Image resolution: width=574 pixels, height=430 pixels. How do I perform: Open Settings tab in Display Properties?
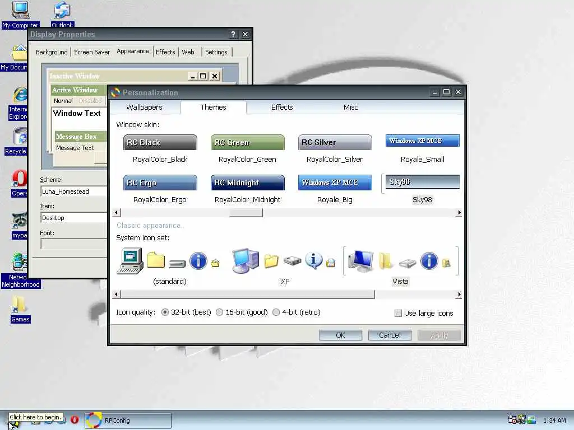216,52
